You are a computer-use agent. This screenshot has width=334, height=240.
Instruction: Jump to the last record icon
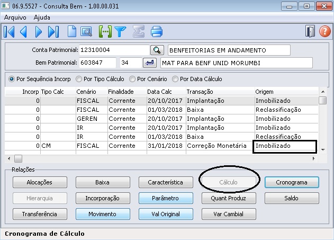53,32
